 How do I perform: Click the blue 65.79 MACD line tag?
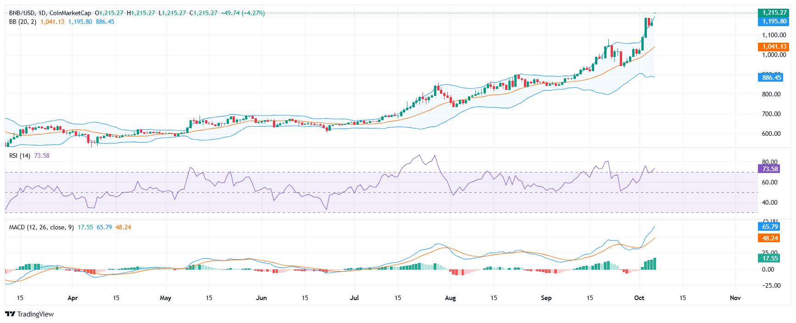770,227
